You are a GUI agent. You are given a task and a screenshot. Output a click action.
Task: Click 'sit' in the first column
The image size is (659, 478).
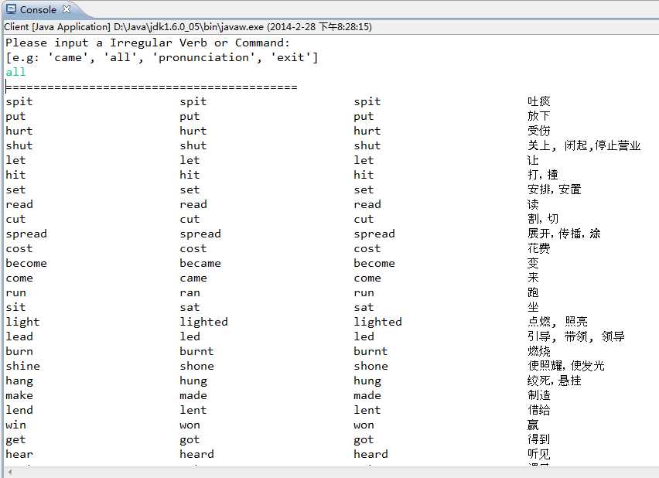tap(15, 307)
